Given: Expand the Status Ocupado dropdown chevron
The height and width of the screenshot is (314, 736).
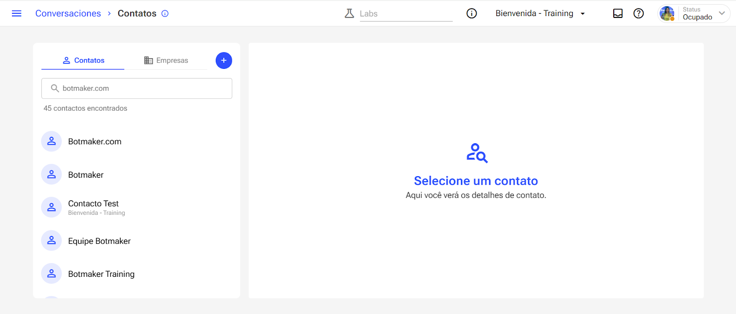Looking at the screenshot, I should click(x=722, y=13).
